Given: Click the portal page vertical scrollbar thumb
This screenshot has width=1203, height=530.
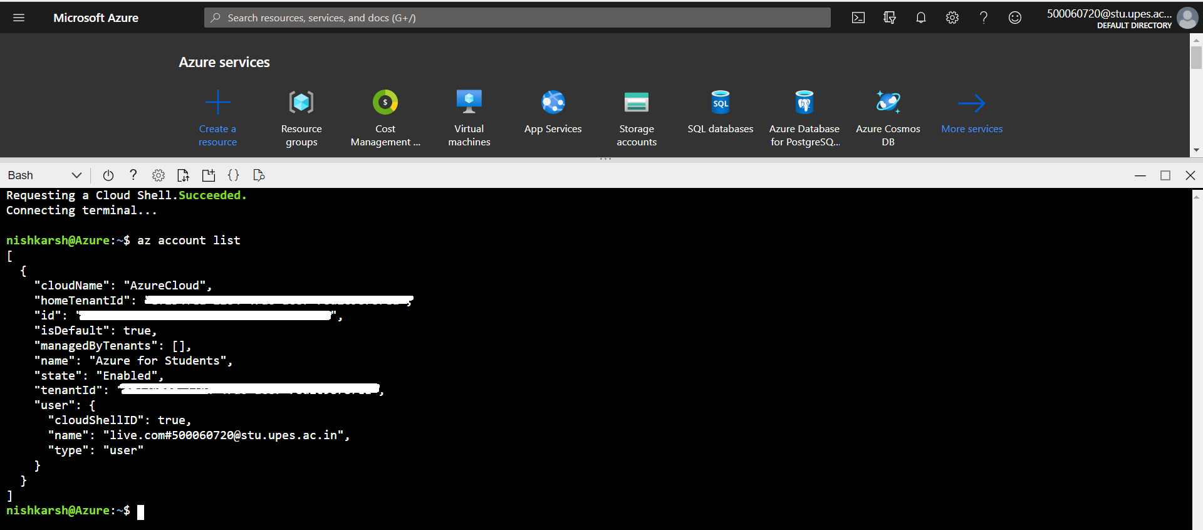Looking at the screenshot, I should tap(1196, 58).
